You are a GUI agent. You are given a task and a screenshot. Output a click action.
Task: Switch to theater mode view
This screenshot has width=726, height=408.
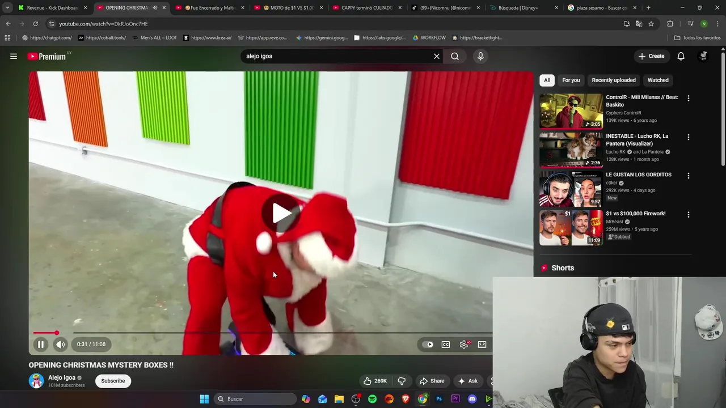click(482, 345)
